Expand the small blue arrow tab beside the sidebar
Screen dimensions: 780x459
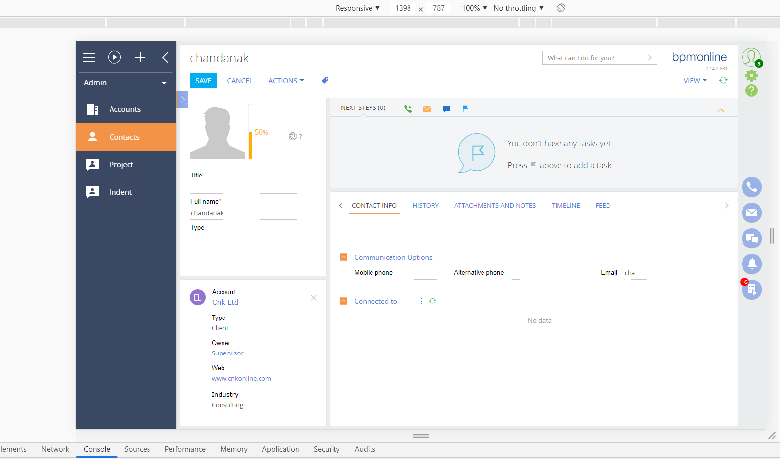183,100
